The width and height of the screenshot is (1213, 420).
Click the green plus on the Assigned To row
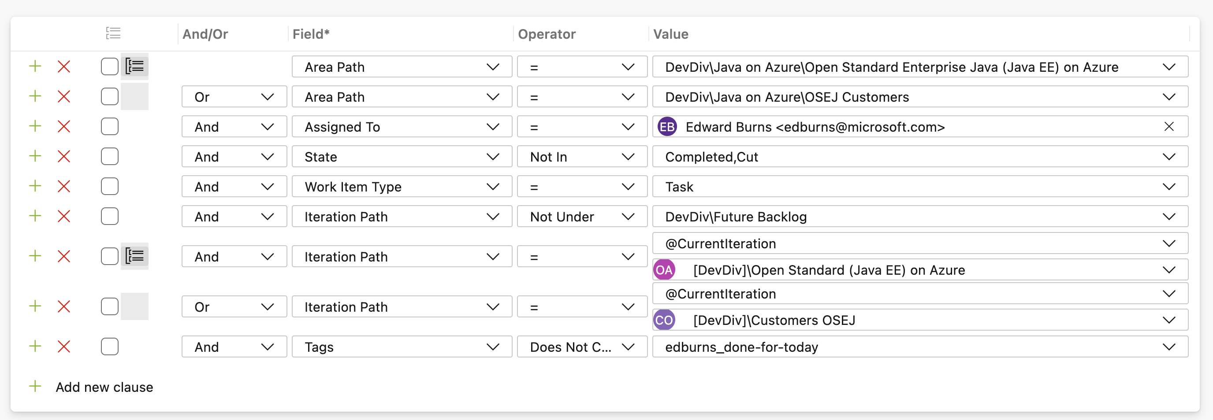[35, 126]
